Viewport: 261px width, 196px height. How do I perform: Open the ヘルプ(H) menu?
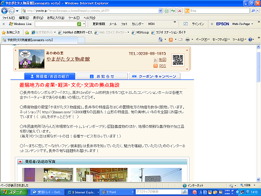click(x=89, y=18)
